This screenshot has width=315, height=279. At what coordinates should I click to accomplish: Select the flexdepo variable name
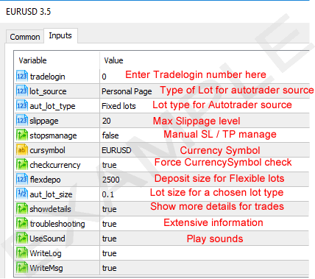coord(45,180)
